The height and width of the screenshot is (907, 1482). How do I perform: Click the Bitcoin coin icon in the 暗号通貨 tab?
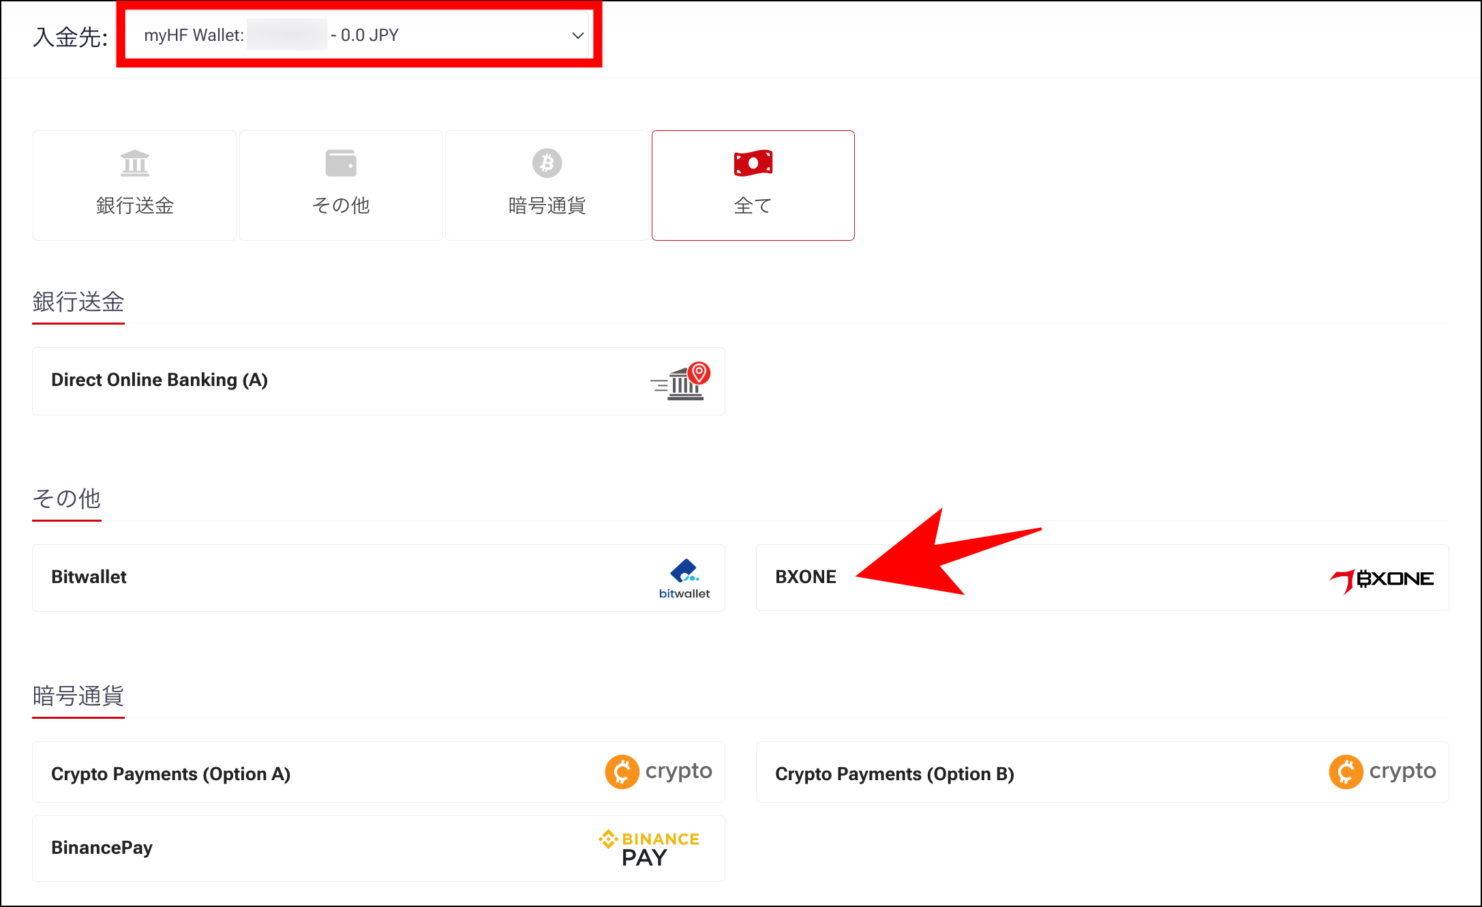pyautogui.click(x=547, y=163)
